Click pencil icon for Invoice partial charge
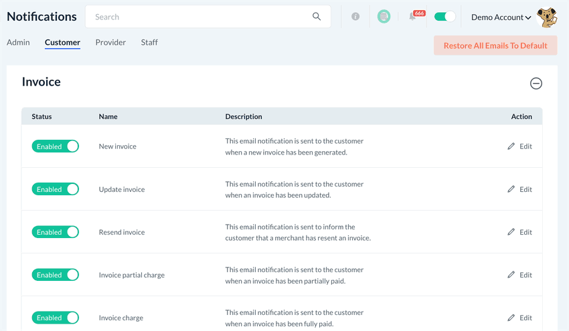Image resolution: width=569 pixels, height=331 pixels. [511, 275]
